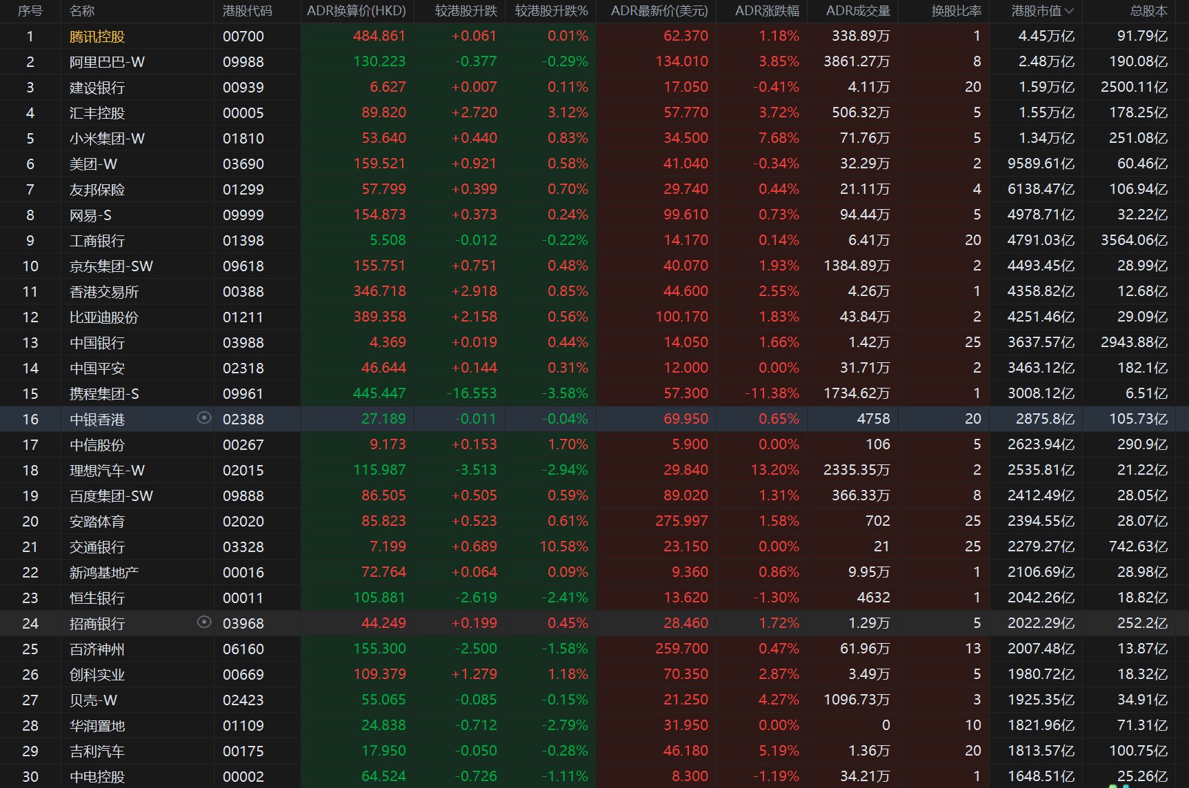Screen dimensions: 1189x788
Task: Sort by 换股比率 column header
Action: click(x=956, y=11)
